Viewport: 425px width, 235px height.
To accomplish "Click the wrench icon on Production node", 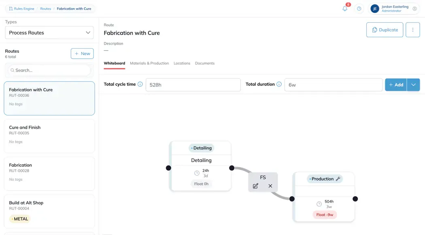I will tap(338, 179).
